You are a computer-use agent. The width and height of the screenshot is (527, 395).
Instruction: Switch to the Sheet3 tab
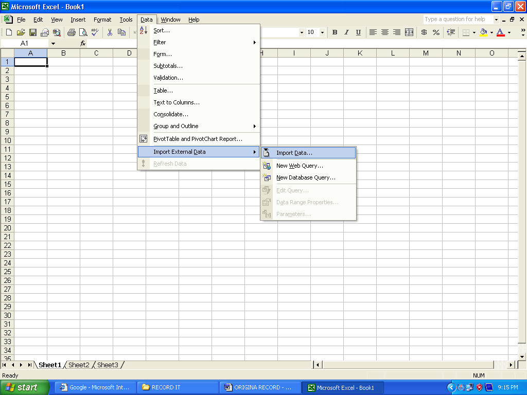108,365
